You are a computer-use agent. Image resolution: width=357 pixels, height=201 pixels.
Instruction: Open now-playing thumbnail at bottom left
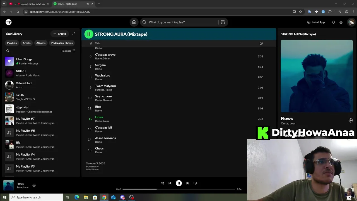8,185
